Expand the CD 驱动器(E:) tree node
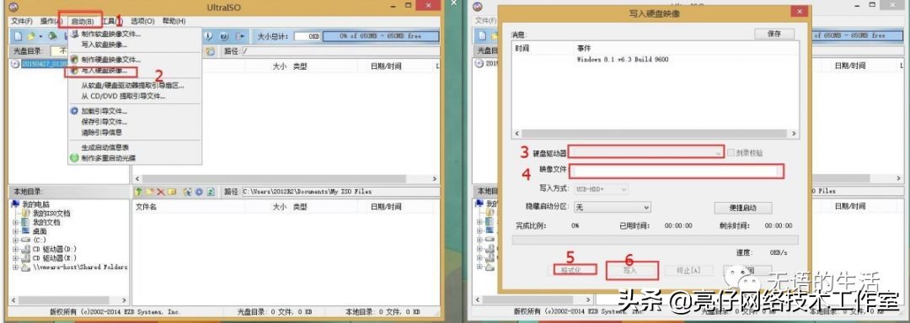910x323 pixels. [x=15, y=257]
